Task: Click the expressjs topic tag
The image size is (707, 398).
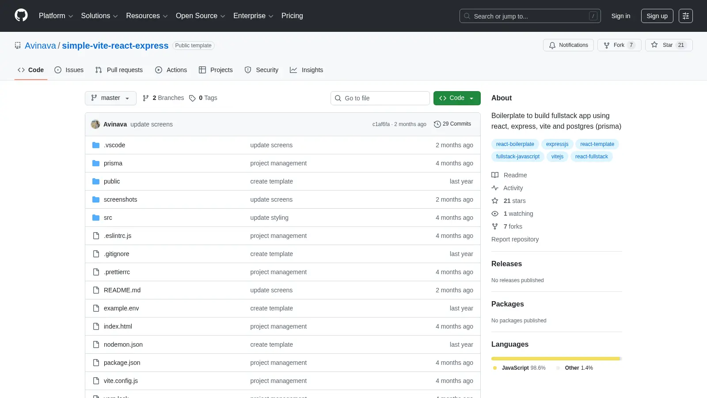Action: pos(557,144)
